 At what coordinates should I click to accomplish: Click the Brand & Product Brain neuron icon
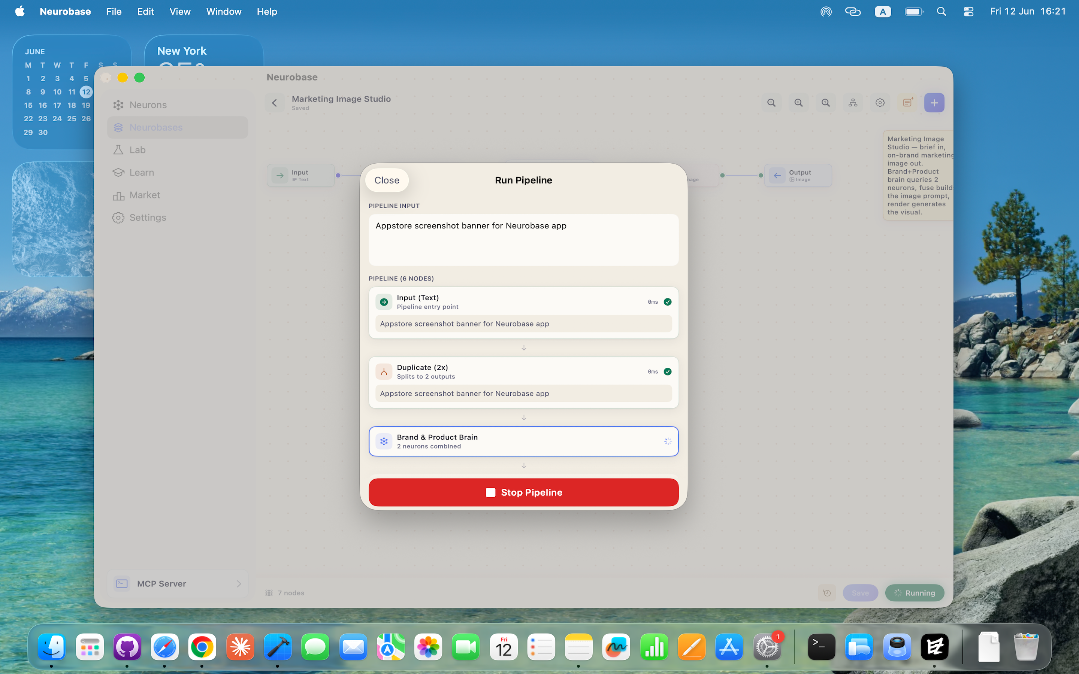point(383,441)
